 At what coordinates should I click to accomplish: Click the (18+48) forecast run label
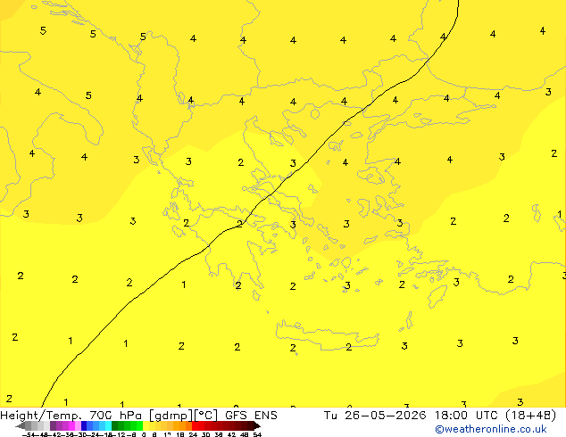tap(530, 416)
